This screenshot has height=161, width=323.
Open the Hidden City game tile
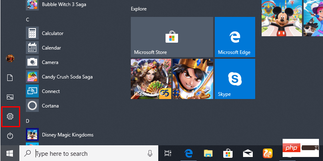pos(151,79)
